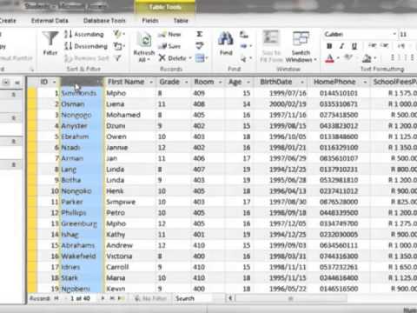The width and height of the screenshot is (417, 313).
Task: Open ID column dropdown arrow
Action: 55,83
